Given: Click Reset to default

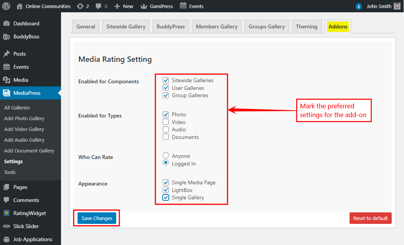Looking at the screenshot, I should coord(370,218).
